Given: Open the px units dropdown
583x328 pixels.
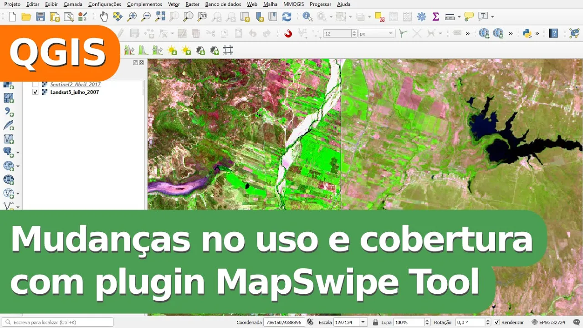Looking at the screenshot, I should (376, 33).
